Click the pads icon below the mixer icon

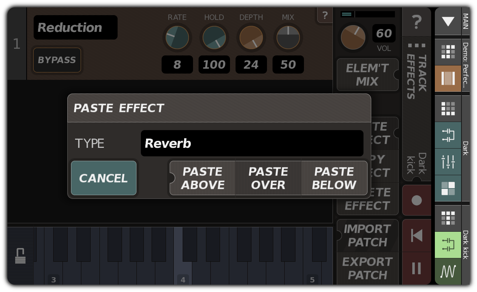[x=448, y=188]
